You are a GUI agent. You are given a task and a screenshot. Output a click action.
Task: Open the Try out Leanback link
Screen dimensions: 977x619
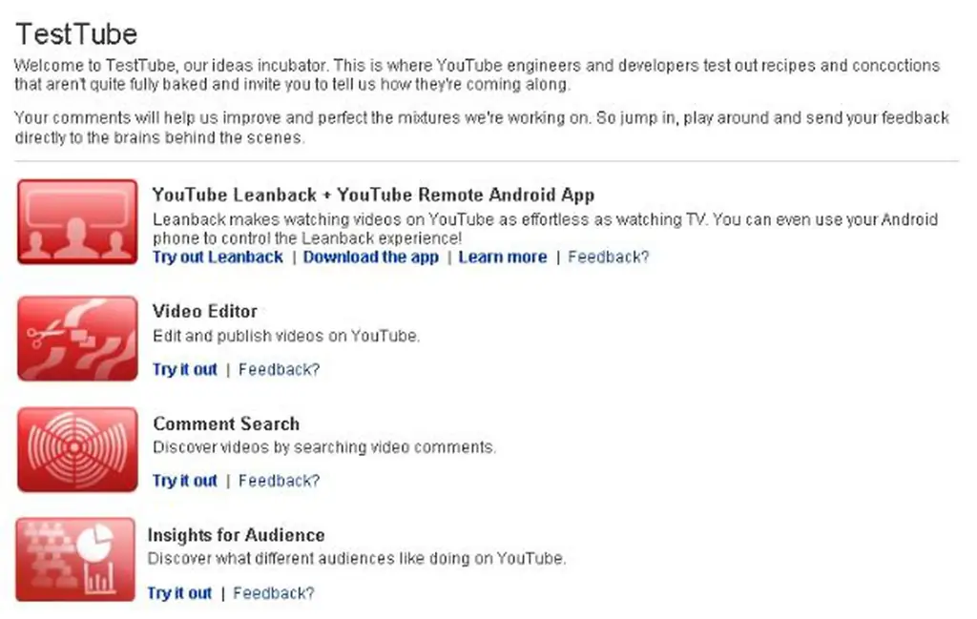[218, 258]
